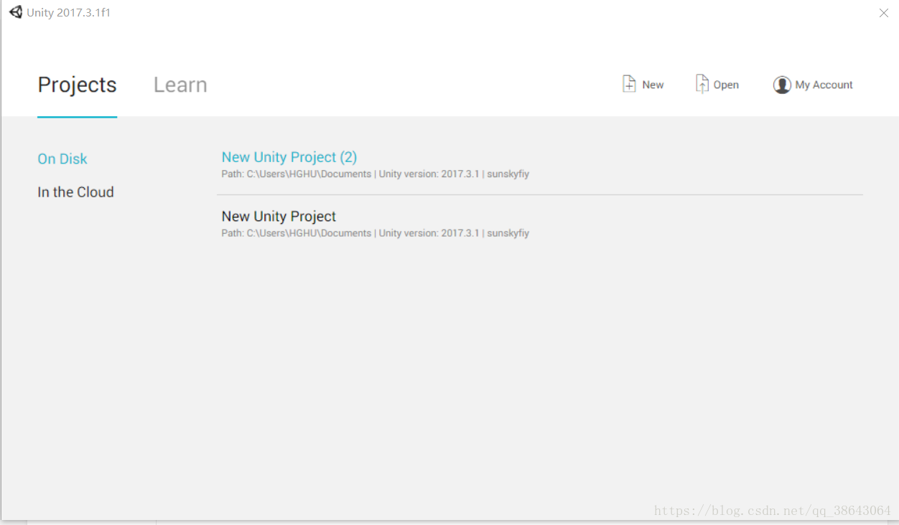
Task: Switch to the Projects tab
Action: [x=77, y=85]
